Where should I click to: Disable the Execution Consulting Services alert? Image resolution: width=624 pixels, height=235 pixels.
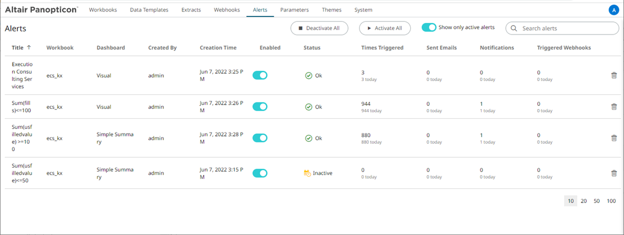coord(260,75)
